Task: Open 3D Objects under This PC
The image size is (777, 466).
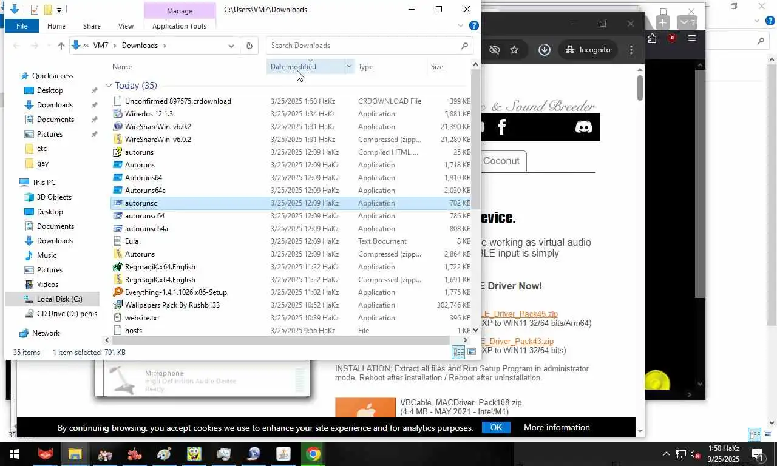Action: 54,197
